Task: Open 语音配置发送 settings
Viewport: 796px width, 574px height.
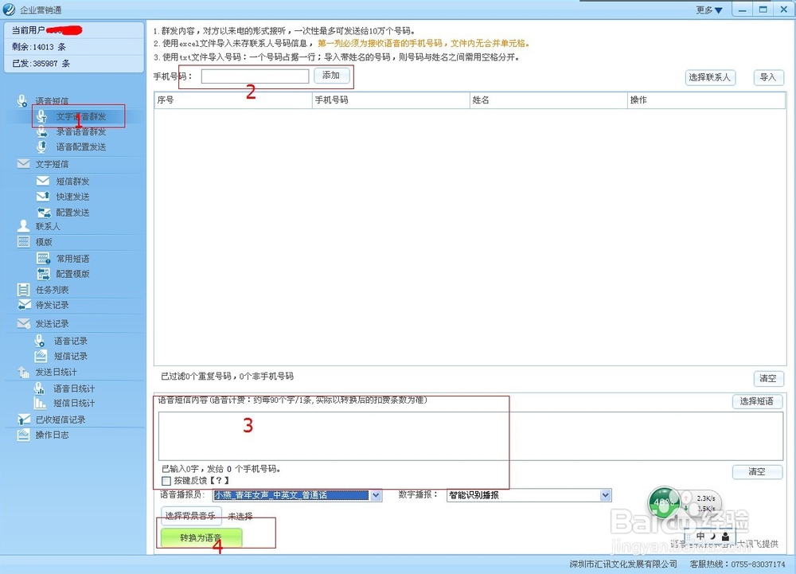Action: [x=80, y=146]
